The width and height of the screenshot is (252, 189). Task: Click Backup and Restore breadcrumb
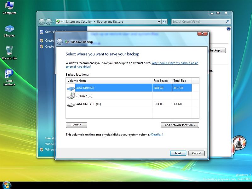pos(110,21)
